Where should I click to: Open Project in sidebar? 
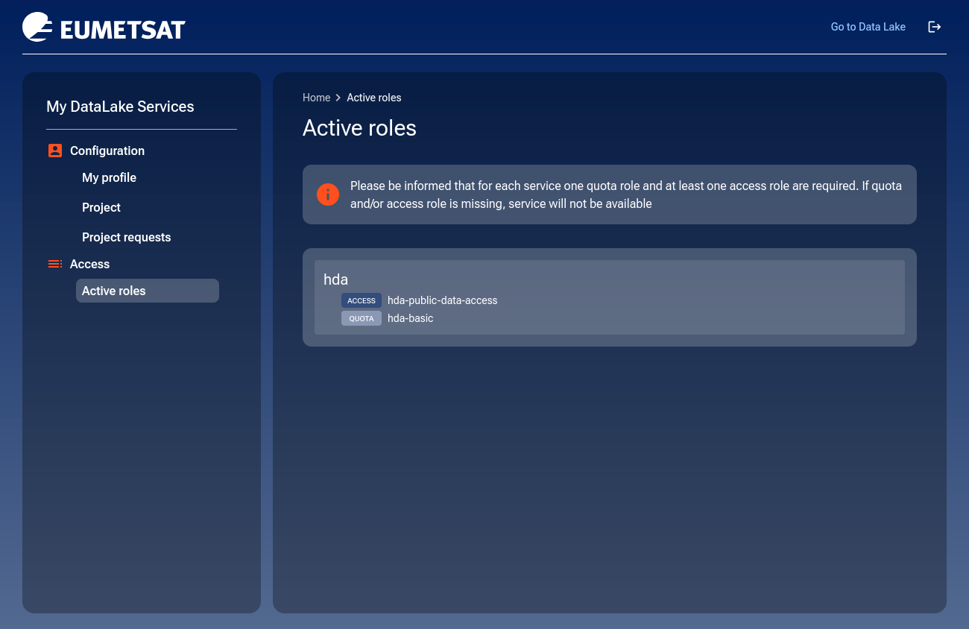point(101,207)
